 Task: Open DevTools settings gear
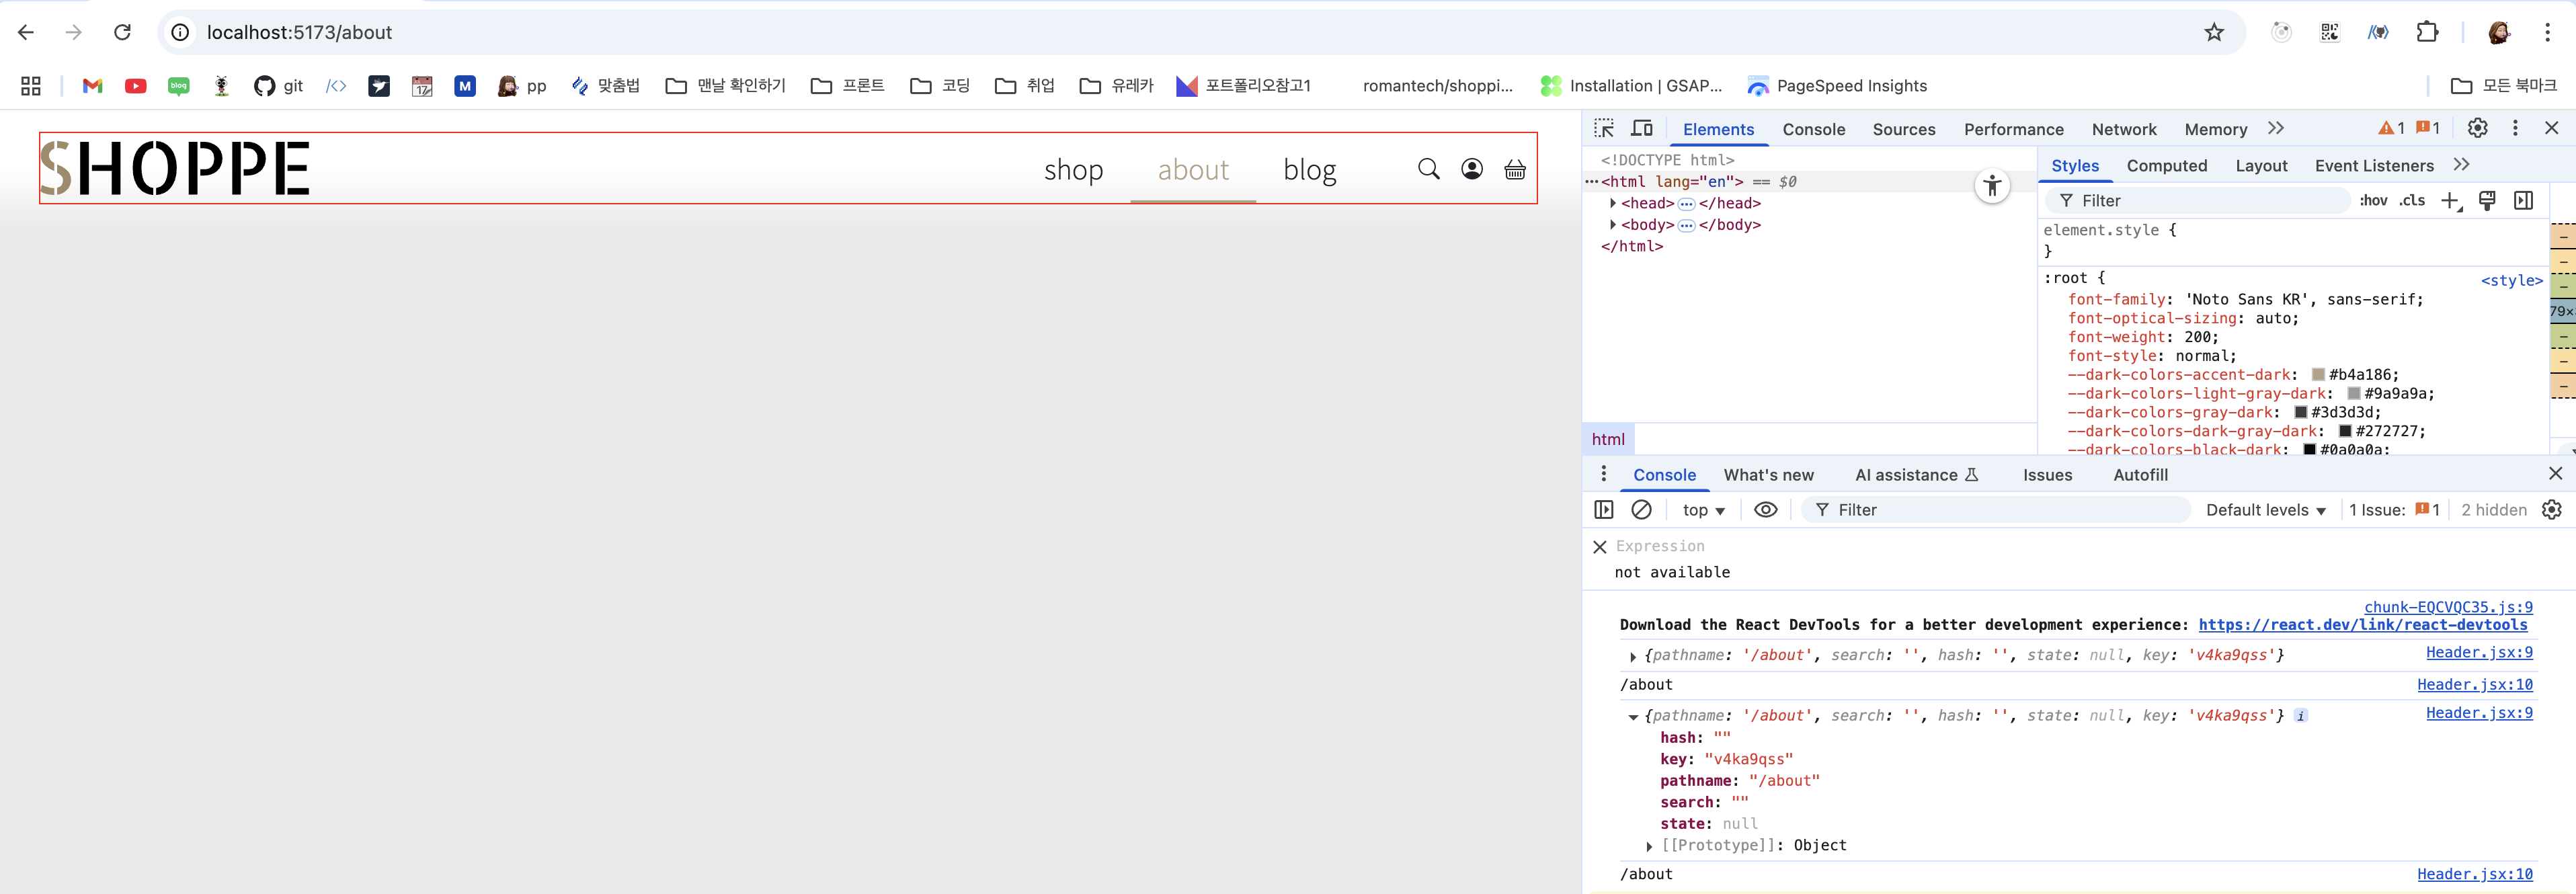(2477, 128)
